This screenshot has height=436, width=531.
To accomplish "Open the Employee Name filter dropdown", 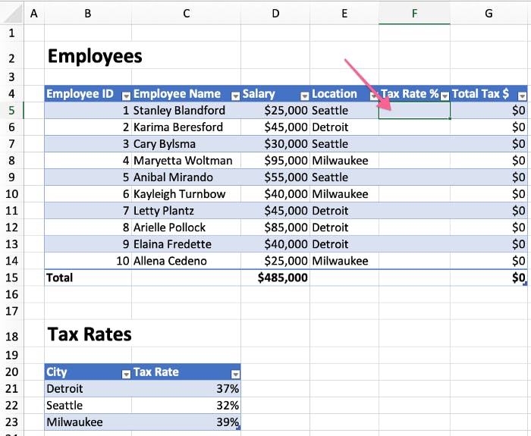I will coord(235,96).
